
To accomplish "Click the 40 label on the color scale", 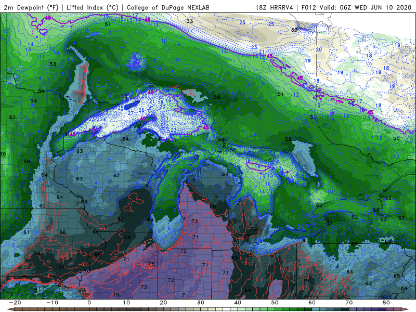I will 238,303.
